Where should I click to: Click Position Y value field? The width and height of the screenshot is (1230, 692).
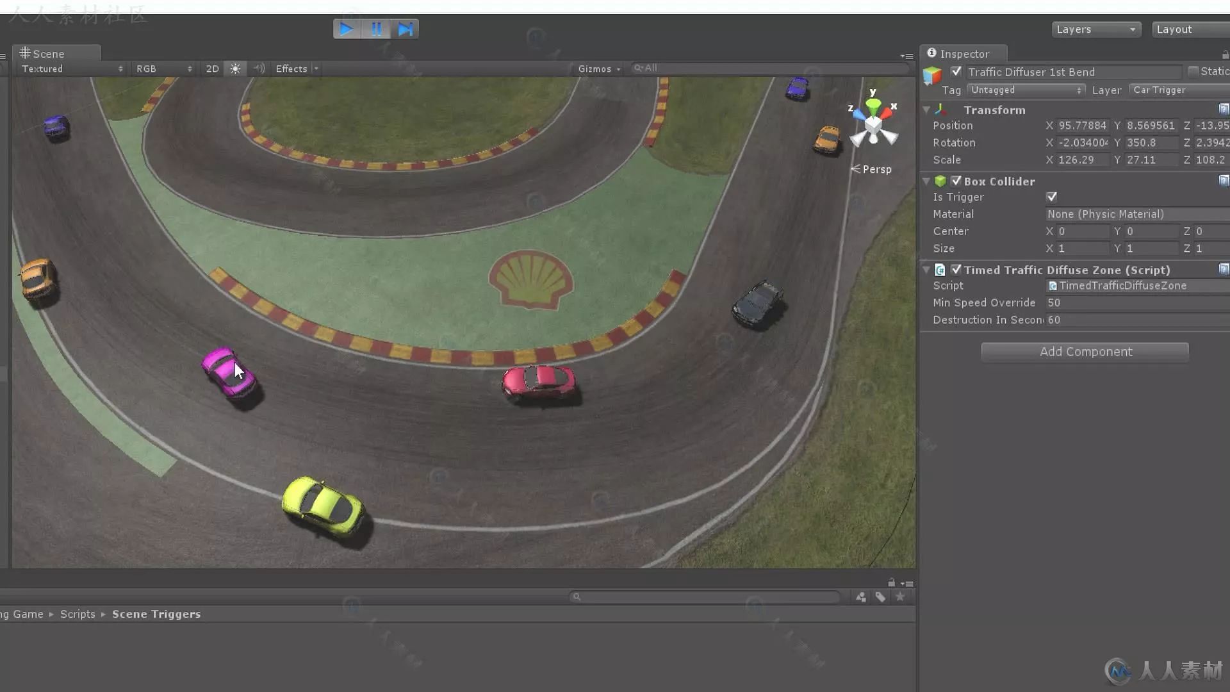[x=1151, y=126]
